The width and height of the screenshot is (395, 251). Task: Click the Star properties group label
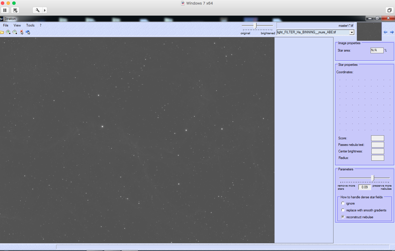[x=348, y=65]
